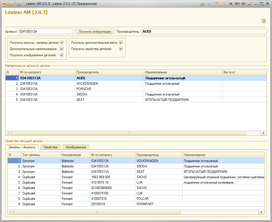Click the lower table horizontal scrollbar thumb
This screenshot has height=222, width=272.
[x=97, y=212]
